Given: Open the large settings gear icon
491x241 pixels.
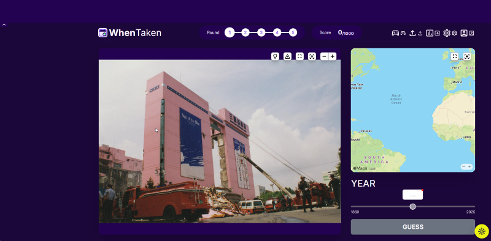Looking at the screenshot, I should [447, 33].
